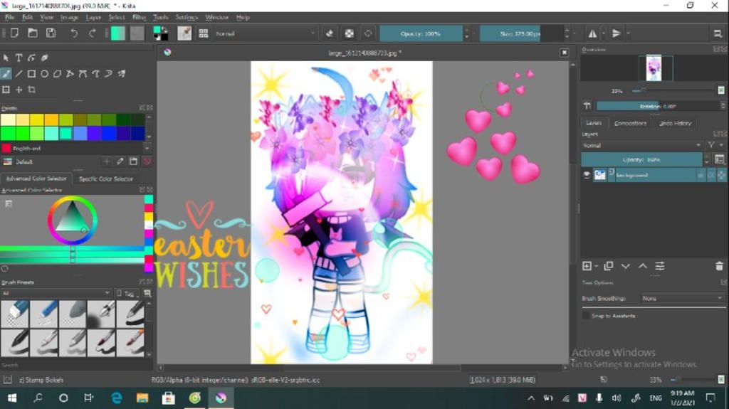Adjust the brush Opacity slider

click(421, 33)
